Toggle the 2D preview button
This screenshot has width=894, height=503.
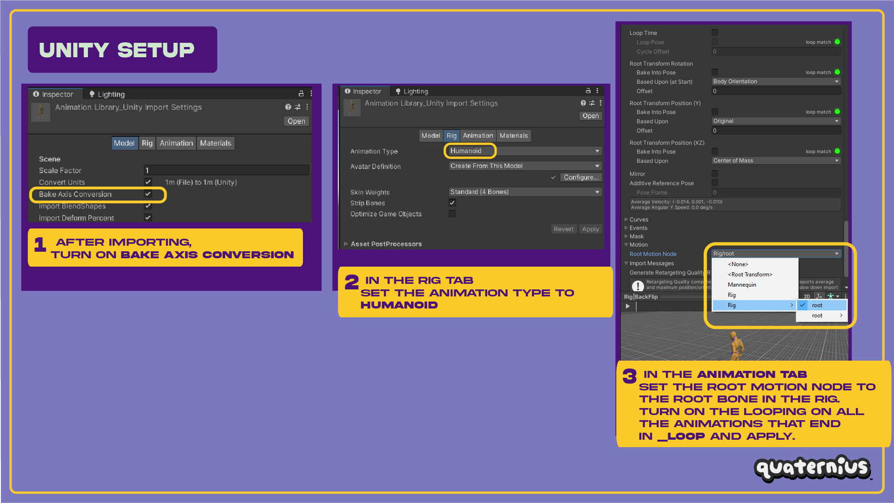pyautogui.click(x=807, y=296)
